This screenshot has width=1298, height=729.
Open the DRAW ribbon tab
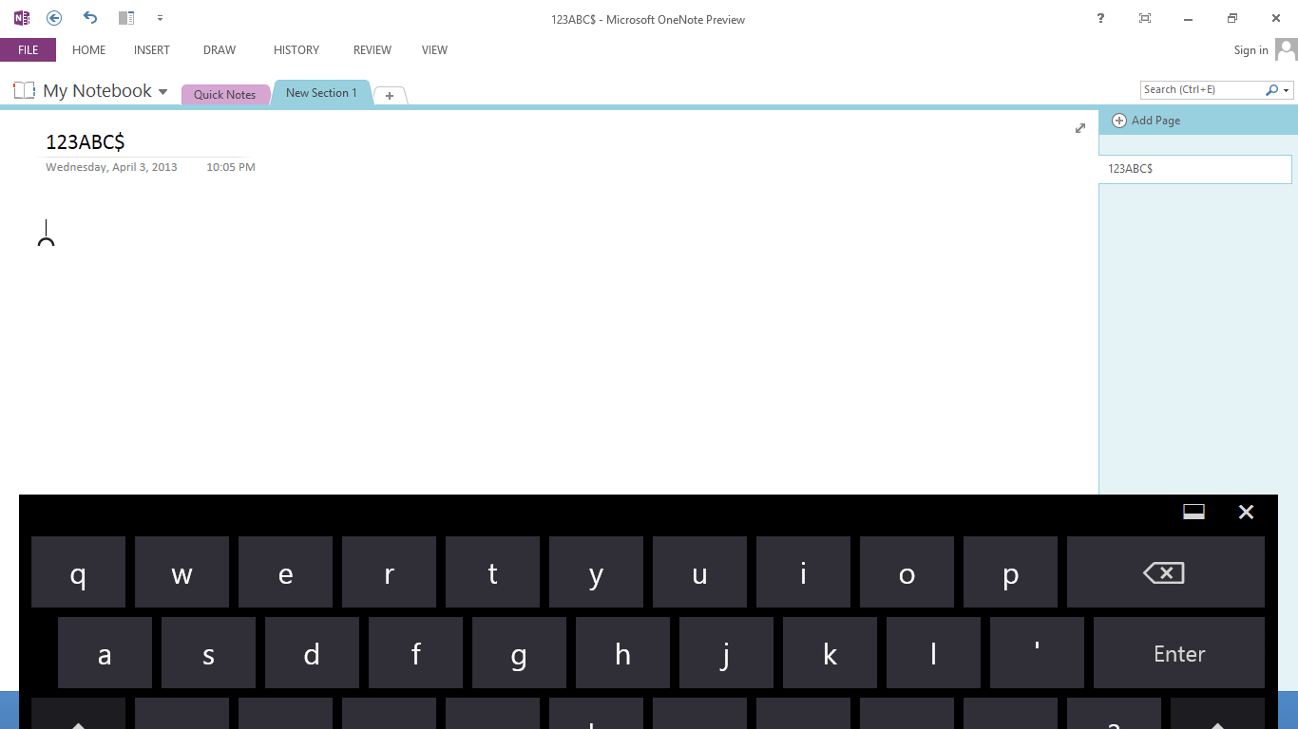coord(220,50)
